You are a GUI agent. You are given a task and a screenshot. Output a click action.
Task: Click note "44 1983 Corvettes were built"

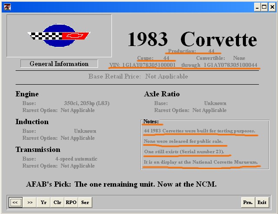200,131
